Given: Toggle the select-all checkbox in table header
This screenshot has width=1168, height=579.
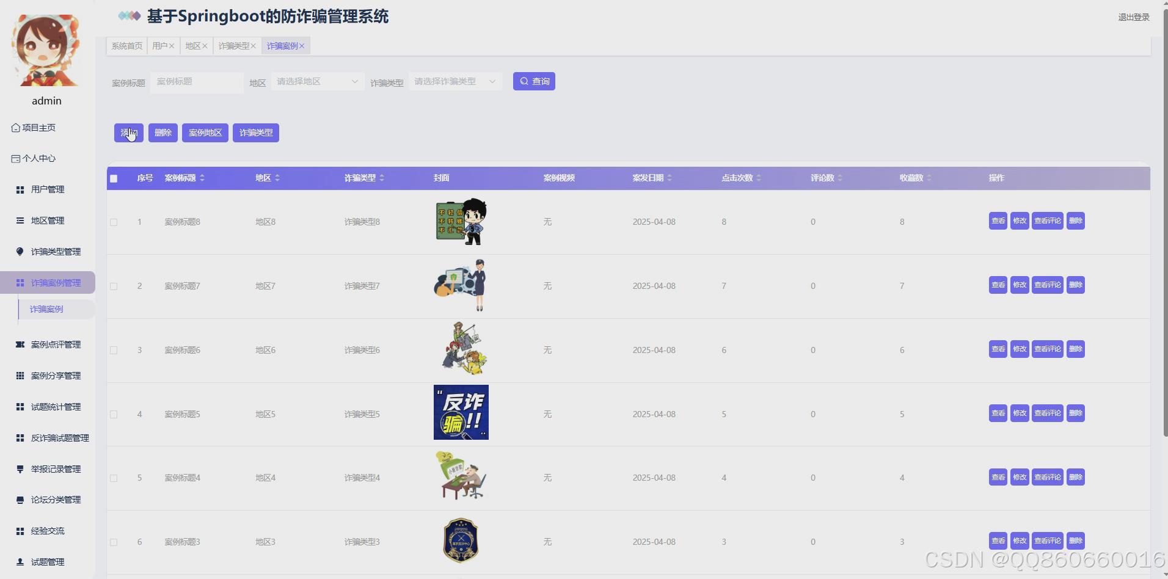Looking at the screenshot, I should pyautogui.click(x=114, y=178).
